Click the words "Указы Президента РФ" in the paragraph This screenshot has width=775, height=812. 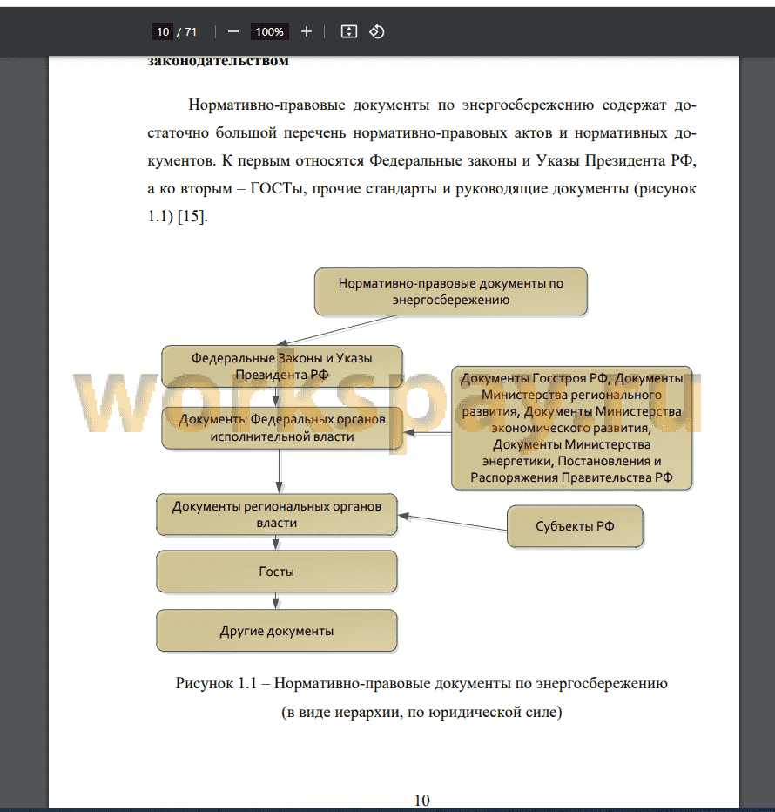pos(614,160)
